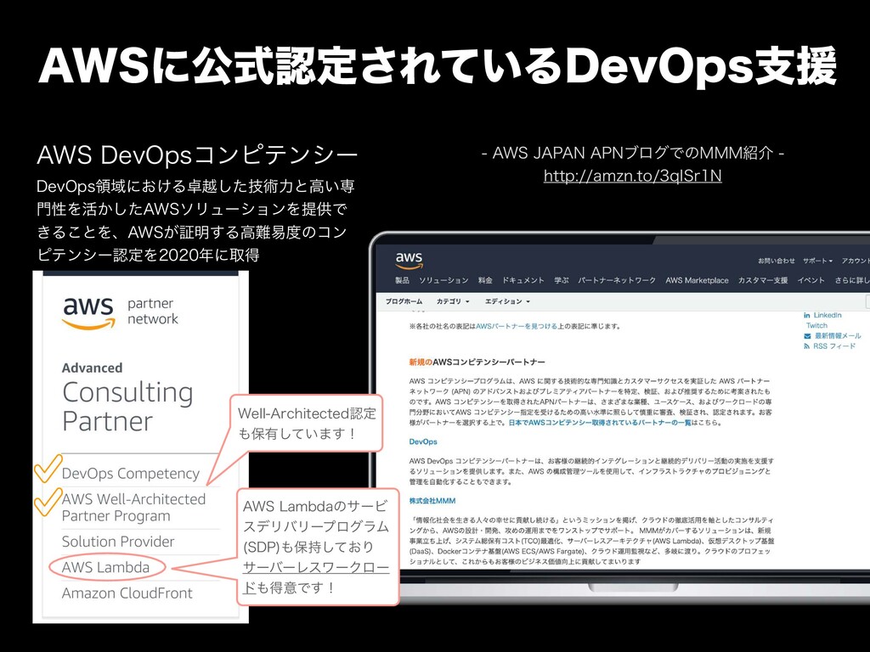870x652 pixels.
Task: Click the AWS partner network logo on badge
Action: pos(120,312)
